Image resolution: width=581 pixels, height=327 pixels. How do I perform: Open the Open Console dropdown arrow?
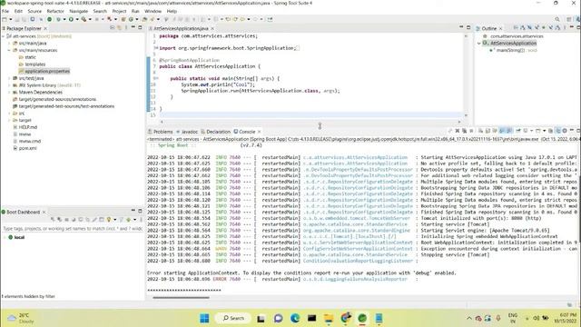click(x=545, y=131)
